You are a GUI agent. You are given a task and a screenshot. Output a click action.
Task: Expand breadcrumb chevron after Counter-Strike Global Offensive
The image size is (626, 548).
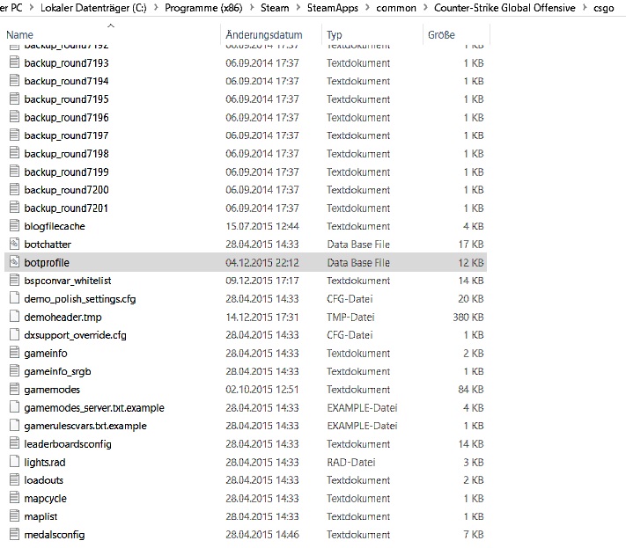(x=585, y=8)
